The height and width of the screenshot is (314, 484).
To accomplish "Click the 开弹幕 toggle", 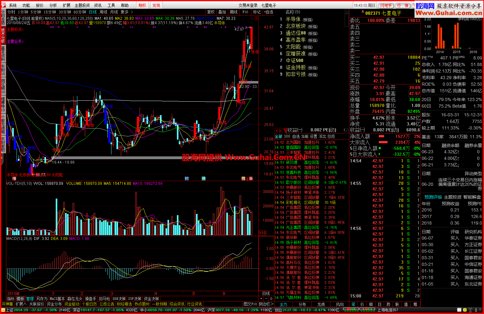I will point(8,304).
